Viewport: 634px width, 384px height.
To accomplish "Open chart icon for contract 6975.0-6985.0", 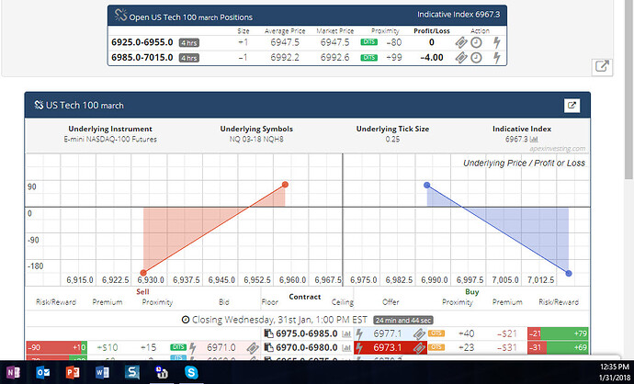I will click(x=346, y=333).
